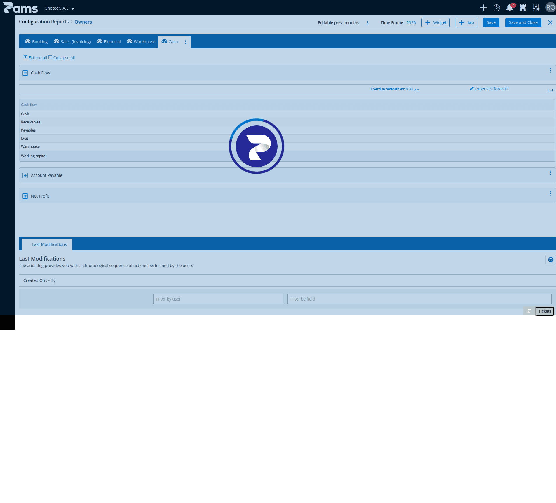The width and height of the screenshot is (556, 503).
Task: Click the Editable prev. months value 3
Action: [x=367, y=23]
